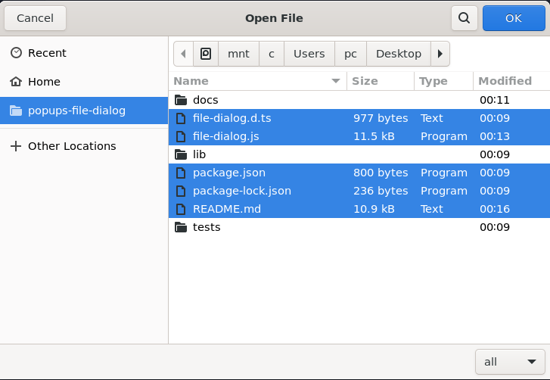Click the 00:13 modified time cell
Image resolution: width=550 pixels, height=380 pixels.
point(495,136)
